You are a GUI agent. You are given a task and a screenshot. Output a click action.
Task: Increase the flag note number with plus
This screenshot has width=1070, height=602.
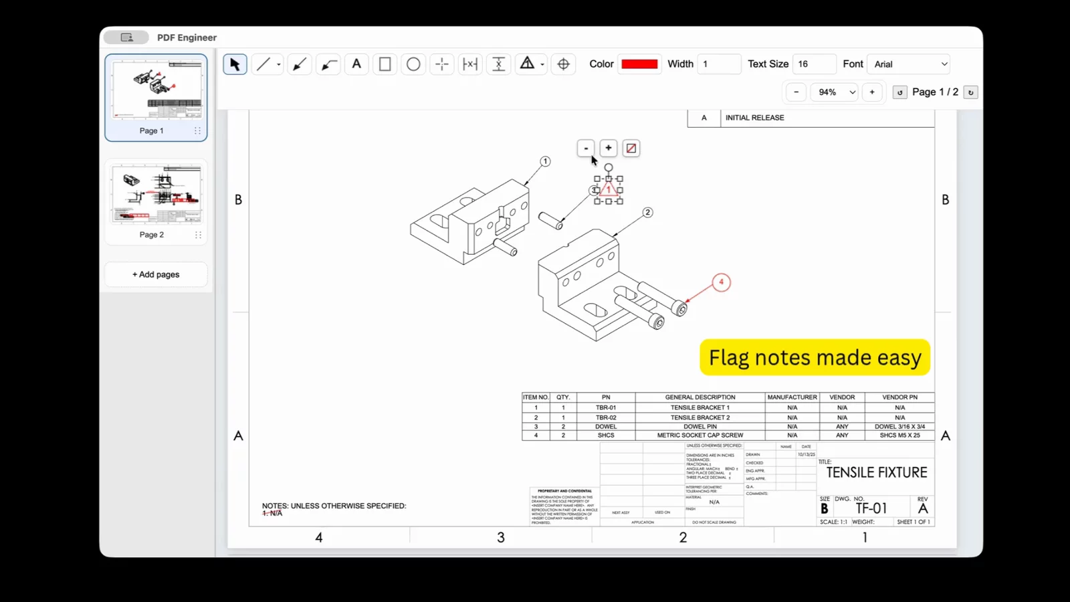point(609,148)
